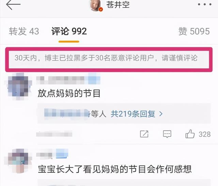Tap the chevron after 共219条回复

tap(161, 114)
